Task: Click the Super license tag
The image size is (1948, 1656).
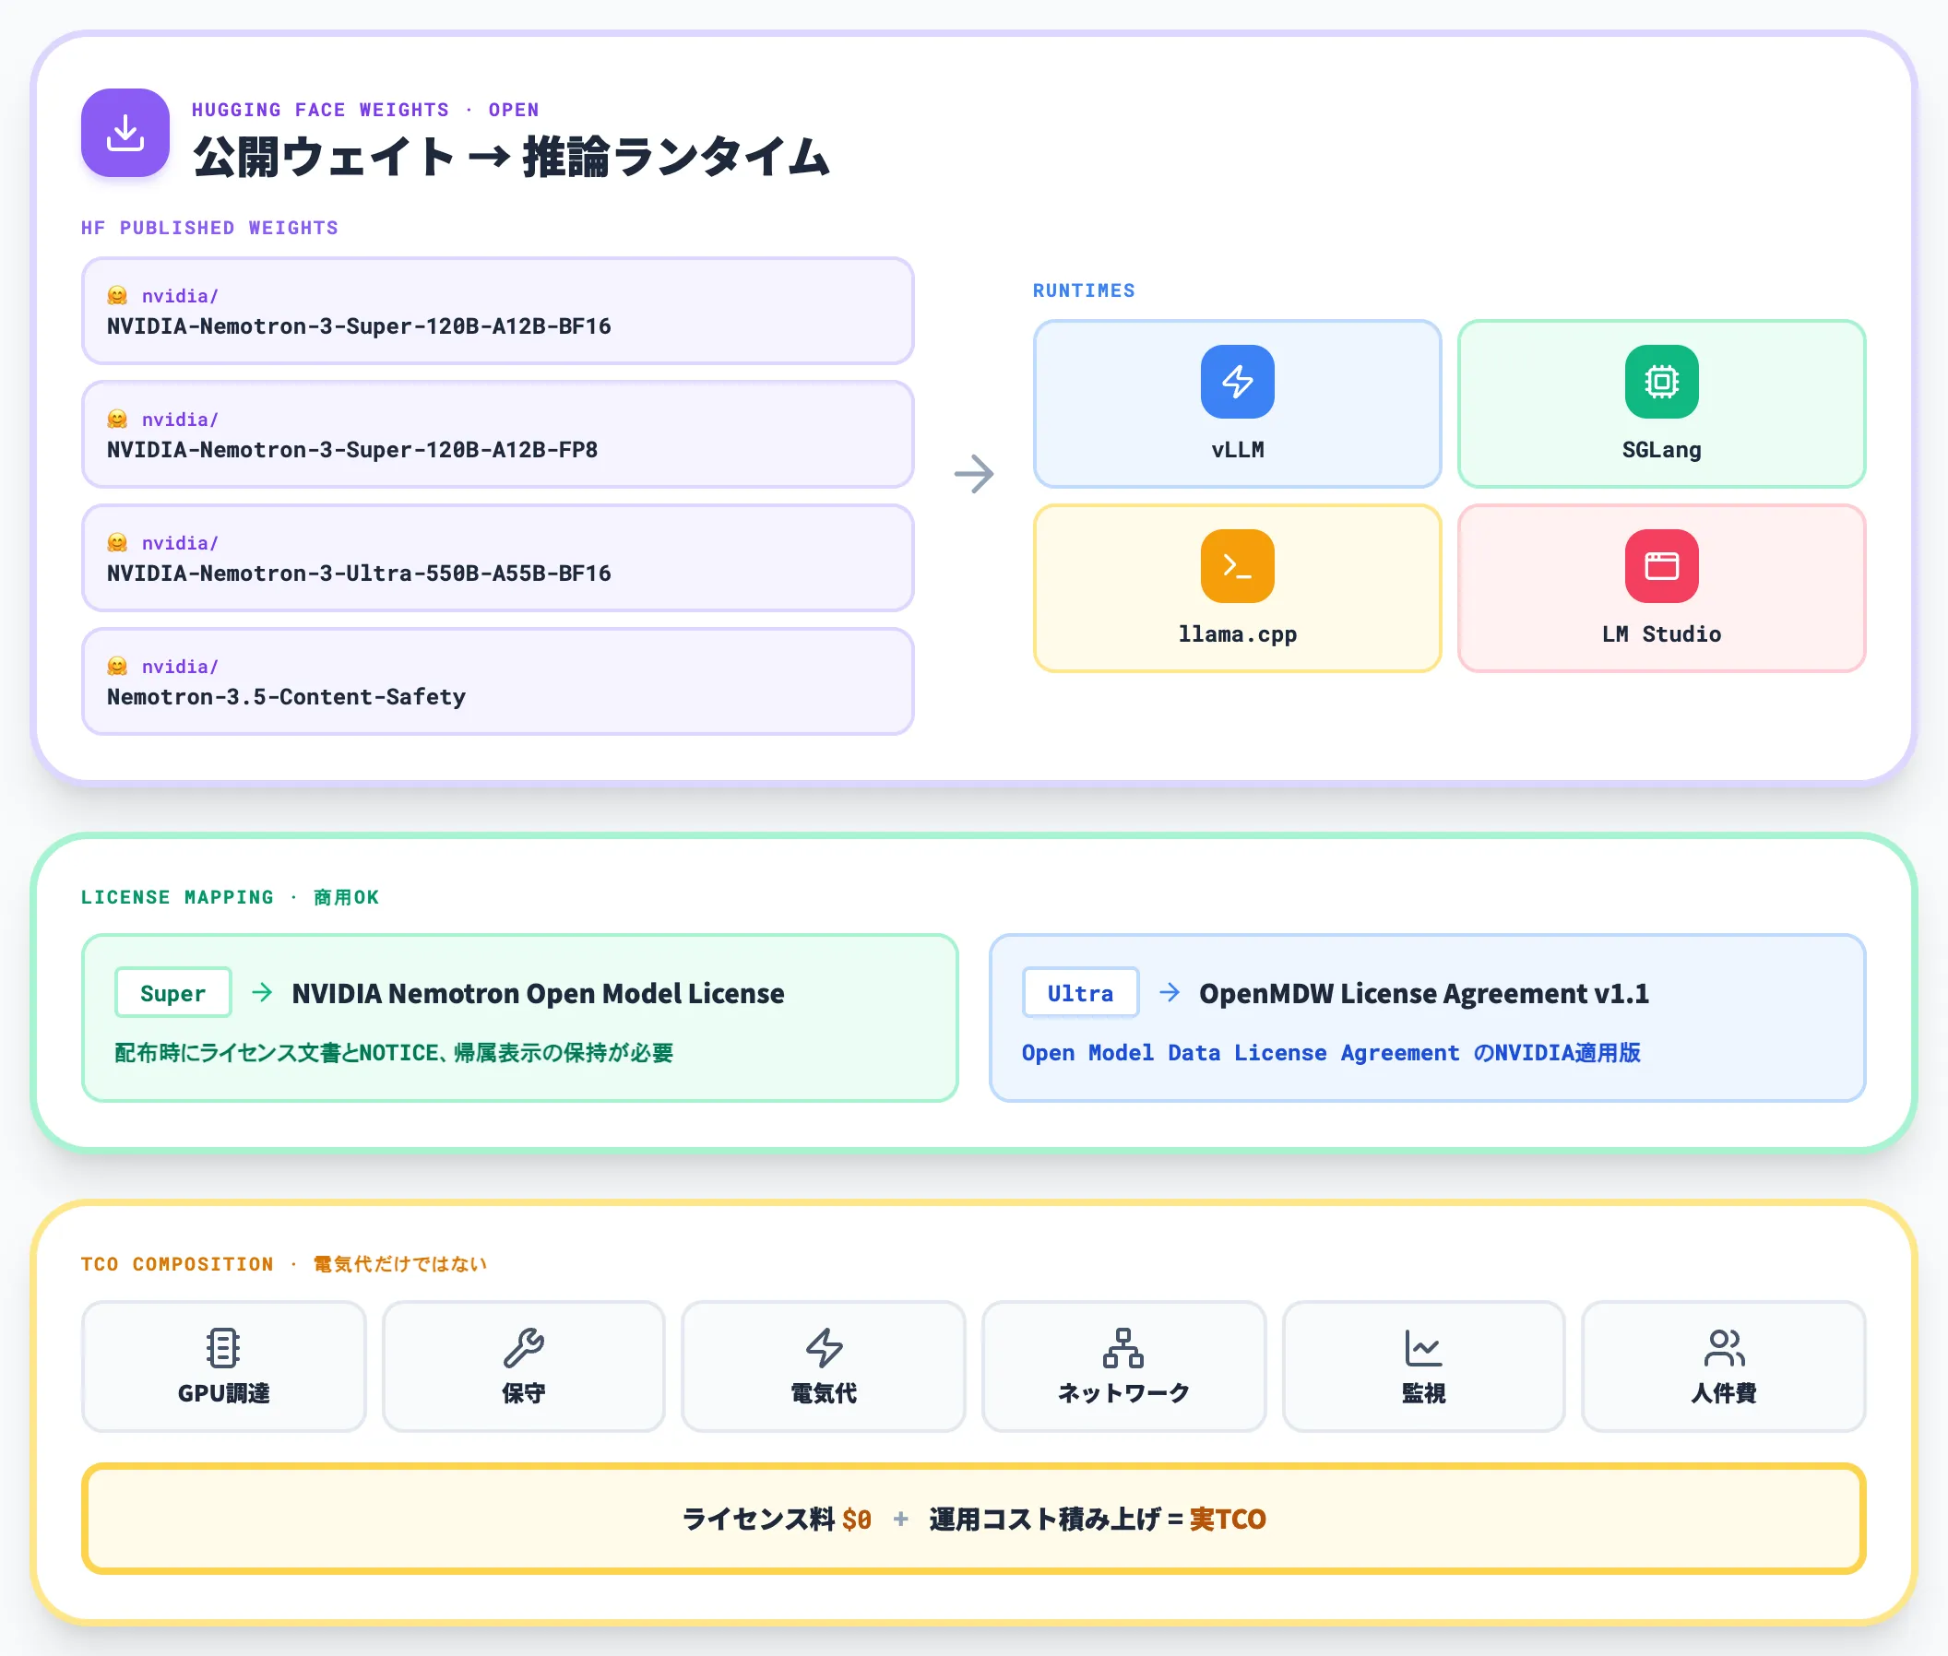Action: pos(172,992)
